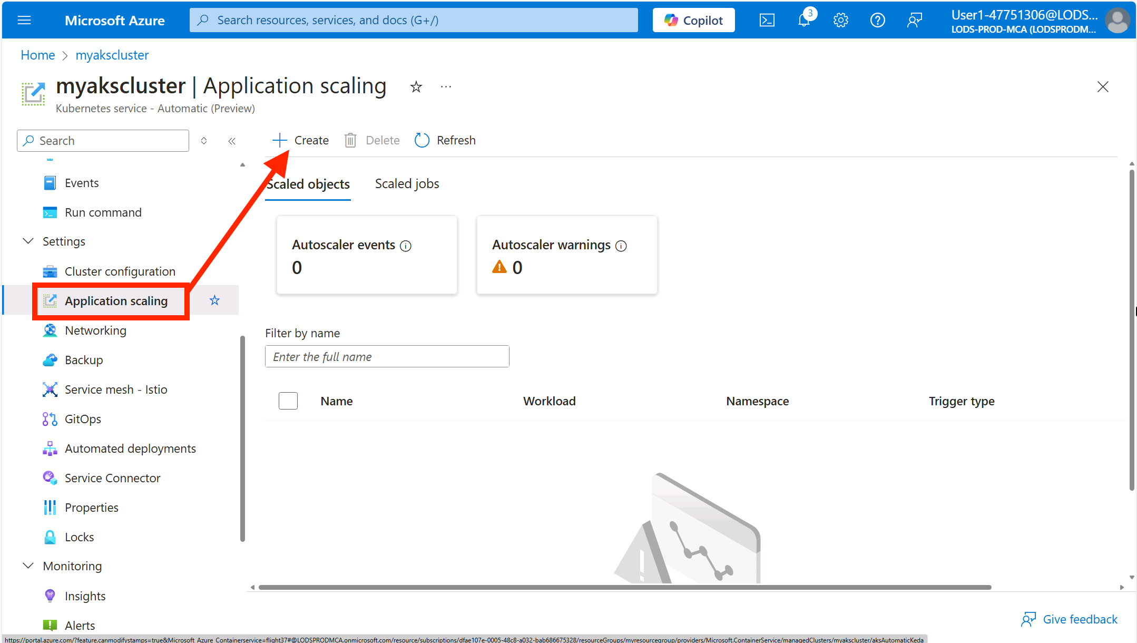Collapse the Settings menu group

click(x=27, y=241)
